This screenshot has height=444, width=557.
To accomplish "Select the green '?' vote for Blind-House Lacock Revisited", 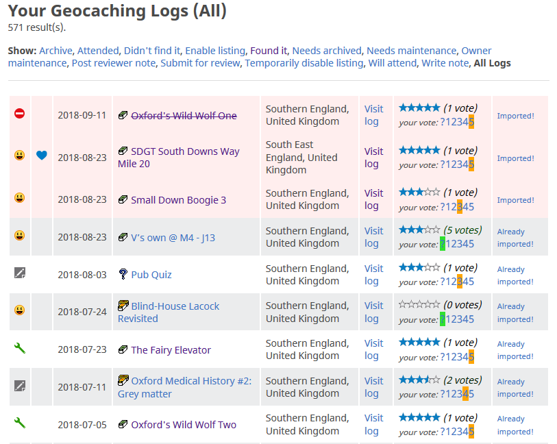I will point(443,319).
